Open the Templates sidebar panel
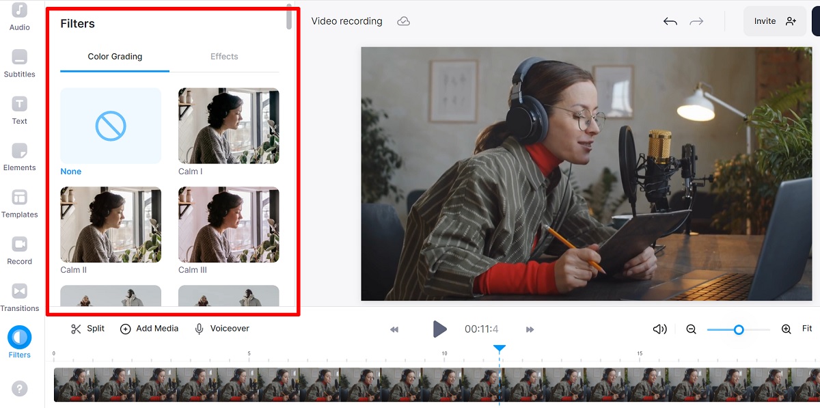Viewport: 820px width, 408px height. click(x=20, y=204)
